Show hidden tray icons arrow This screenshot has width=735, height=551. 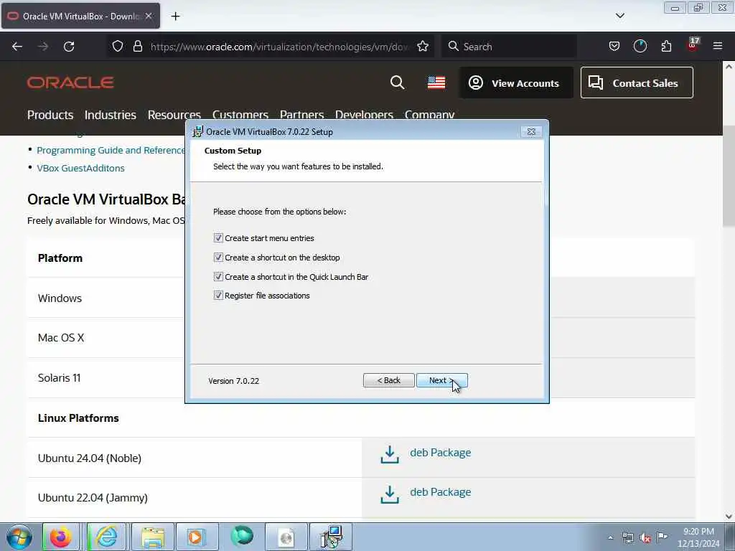[x=610, y=537]
